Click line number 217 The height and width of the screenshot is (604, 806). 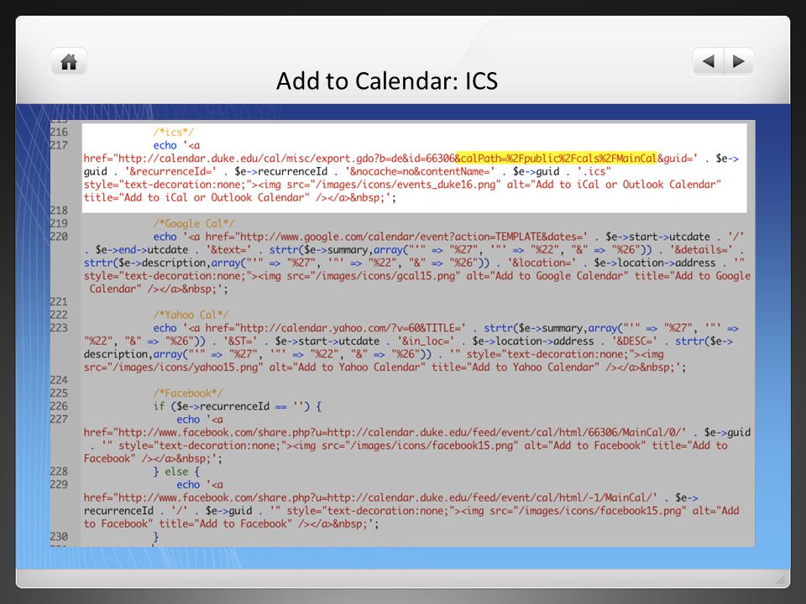coord(59,145)
